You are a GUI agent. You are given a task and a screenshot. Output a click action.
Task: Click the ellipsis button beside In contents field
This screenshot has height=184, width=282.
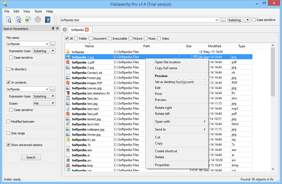[53, 89]
